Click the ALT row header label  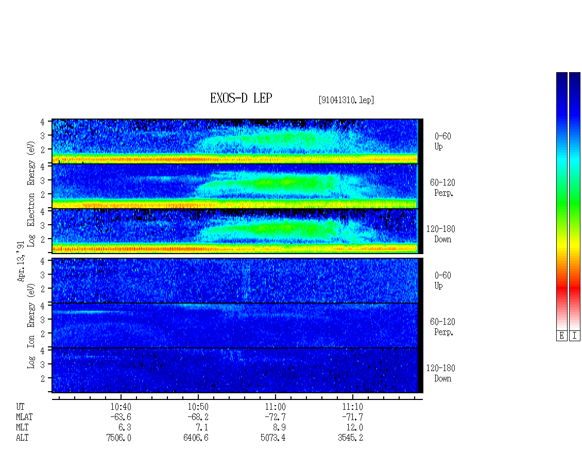[x=22, y=438]
